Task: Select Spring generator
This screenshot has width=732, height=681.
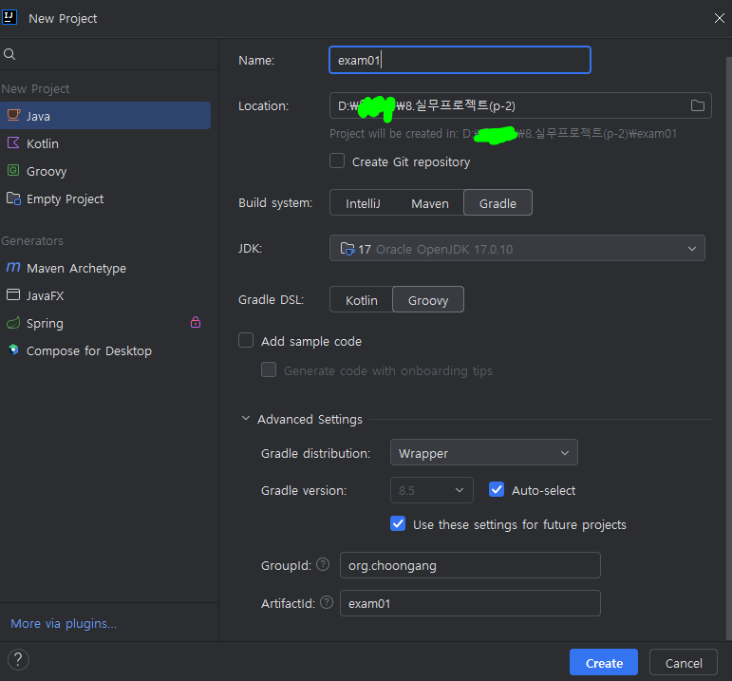Action: click(x=105, y=323)
